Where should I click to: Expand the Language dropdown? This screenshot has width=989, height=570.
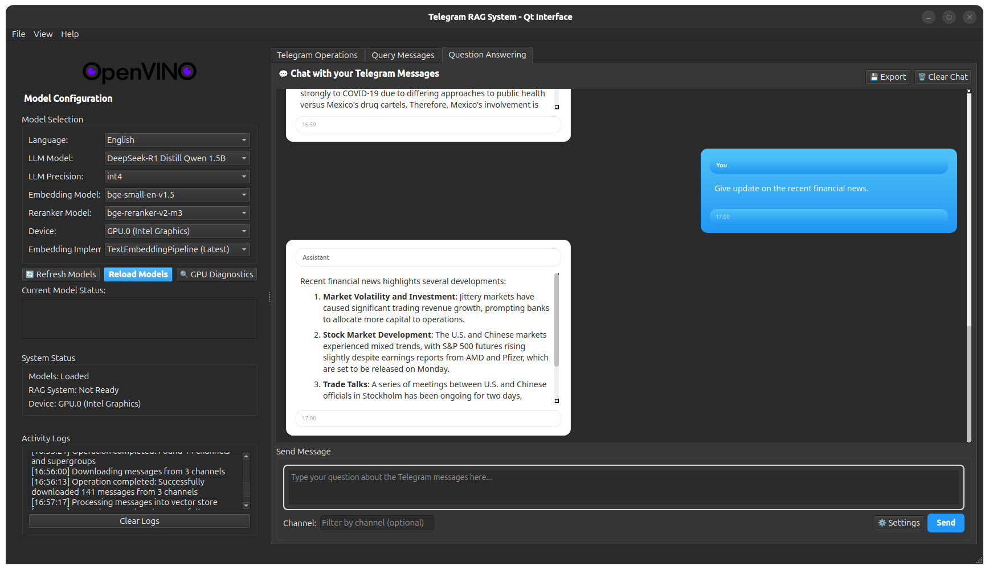point(177,140)
